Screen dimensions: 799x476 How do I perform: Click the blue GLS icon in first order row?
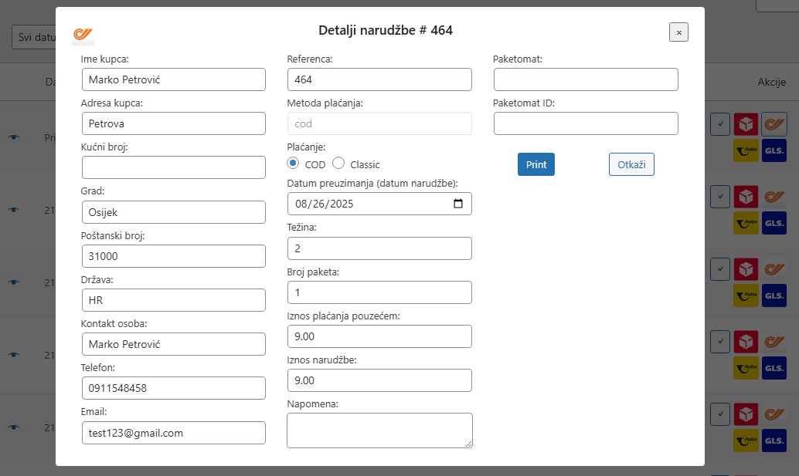click(774, 151)
